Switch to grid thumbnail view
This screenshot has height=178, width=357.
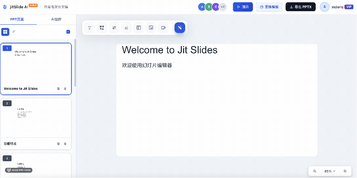(5, 32)
